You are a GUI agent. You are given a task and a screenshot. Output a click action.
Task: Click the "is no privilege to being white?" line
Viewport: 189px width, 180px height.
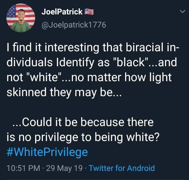click(83, 137)
